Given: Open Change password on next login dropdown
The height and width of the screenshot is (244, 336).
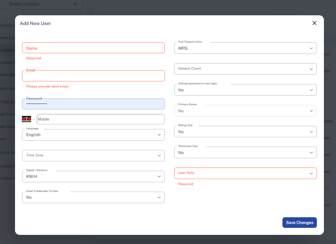Looking at the screenshot, I should pos(245,90).
